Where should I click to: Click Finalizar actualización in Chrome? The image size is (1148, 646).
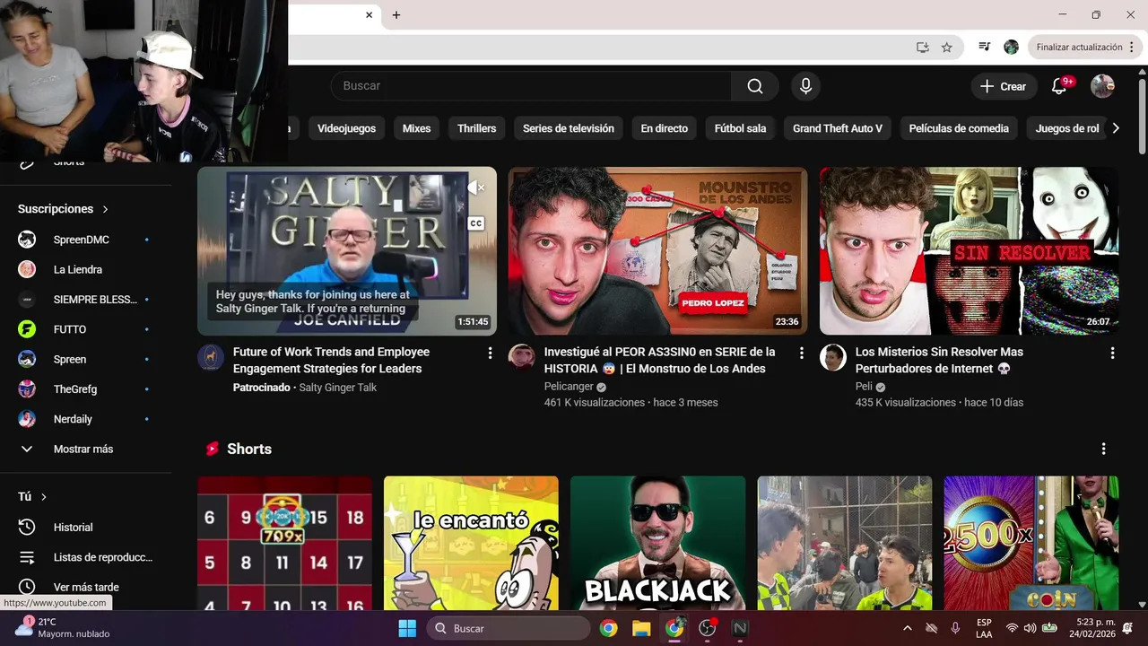click(1078, 47)
